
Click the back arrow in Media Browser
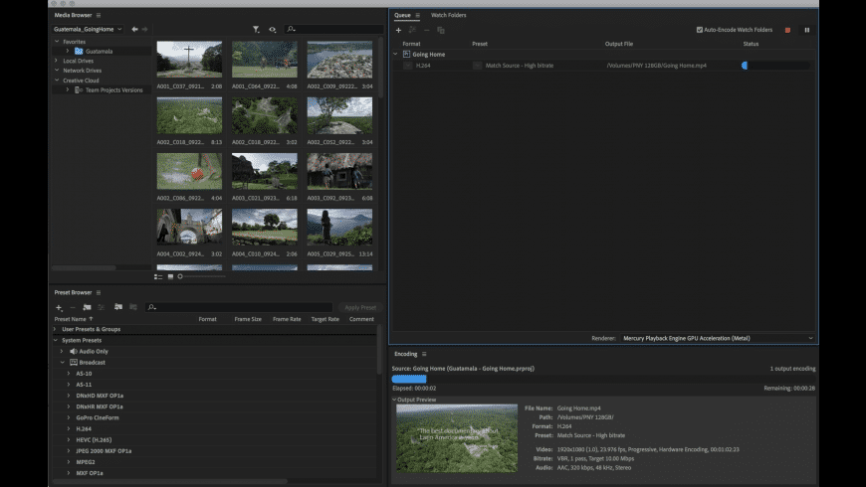132,30
